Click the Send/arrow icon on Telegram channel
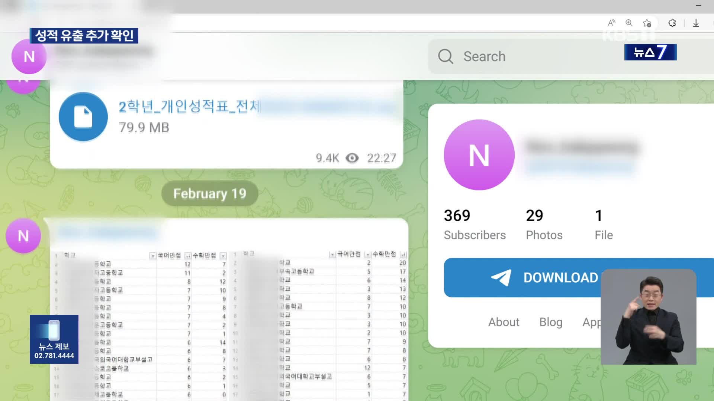714x401 pixels. coord(500,278)
